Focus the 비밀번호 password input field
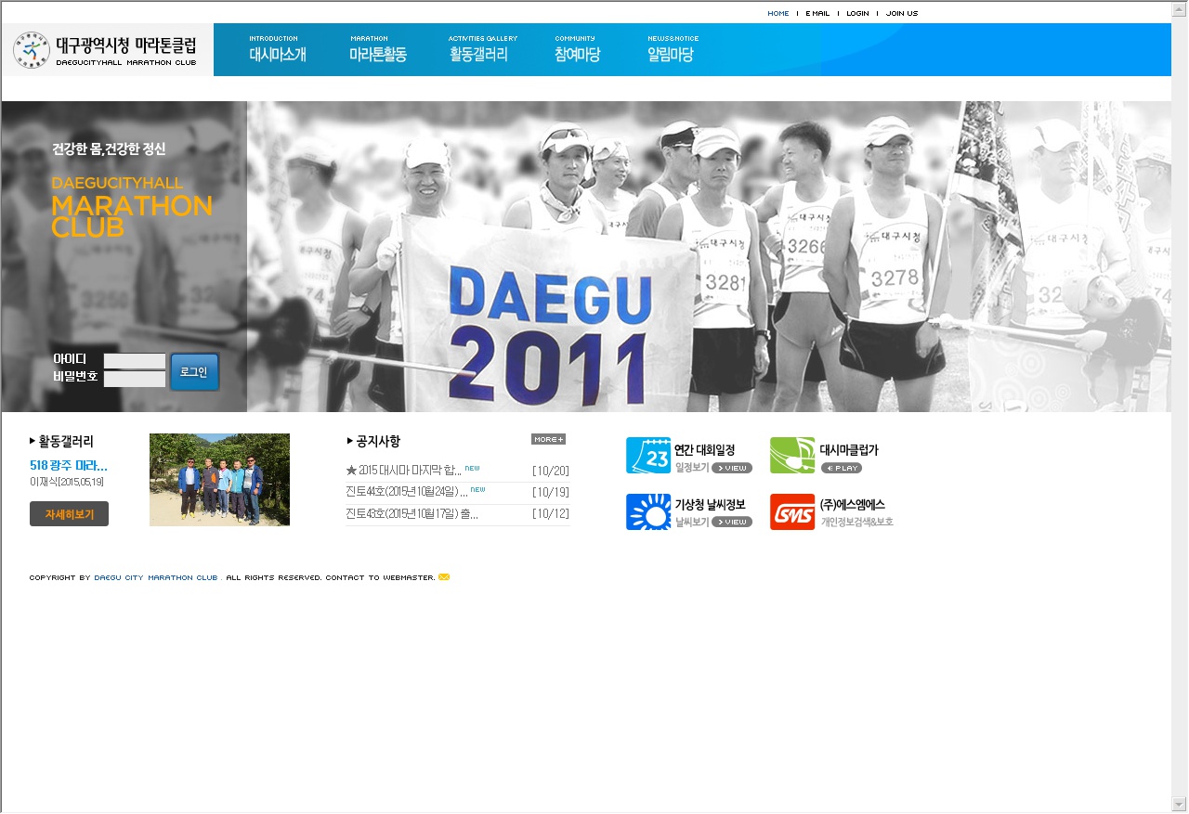 (x=135, y=379)
